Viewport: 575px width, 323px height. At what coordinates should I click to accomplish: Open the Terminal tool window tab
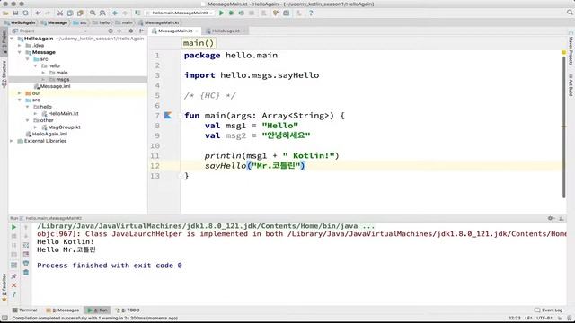tap(24, 310)
